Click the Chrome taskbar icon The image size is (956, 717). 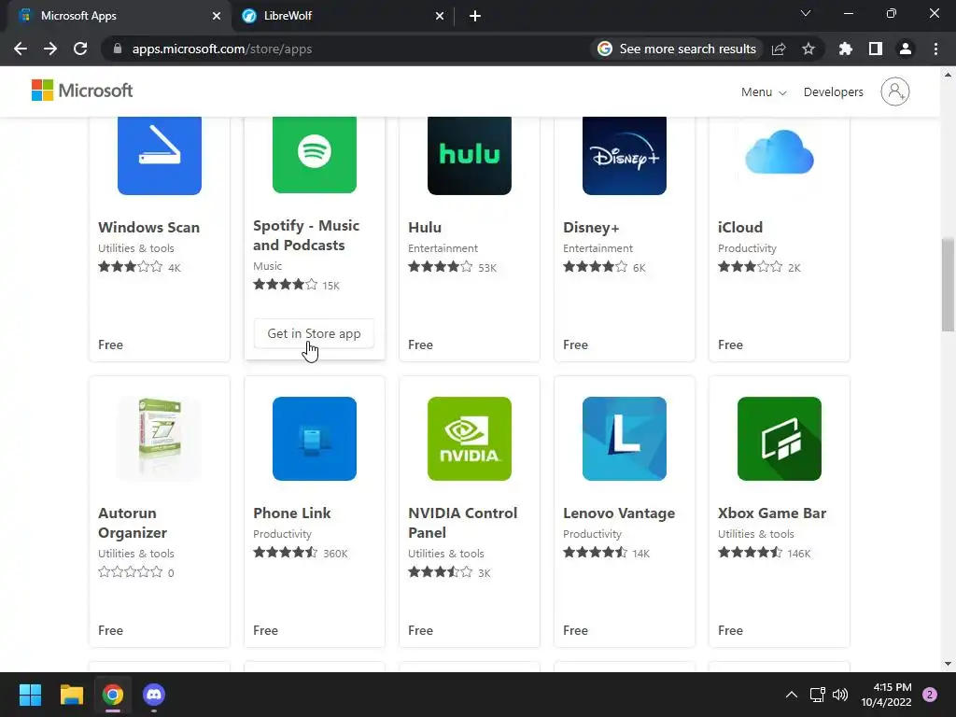pyautogui.click(x=113, y=695)
